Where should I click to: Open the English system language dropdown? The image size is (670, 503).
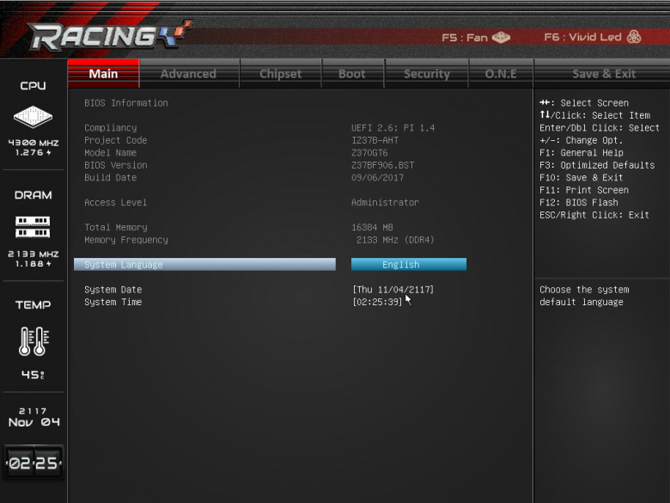tap(409, 264)
